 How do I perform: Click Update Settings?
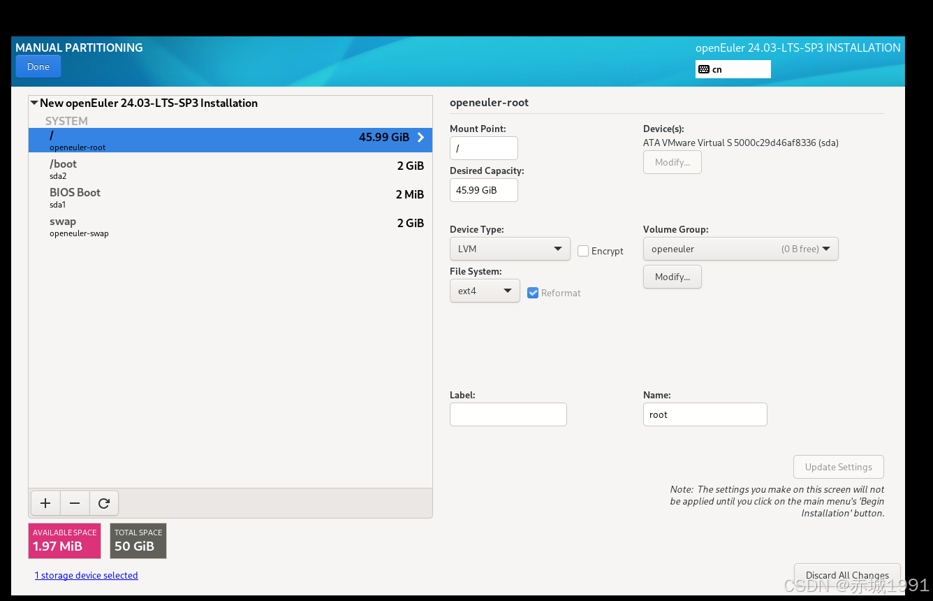pos(838,467)
